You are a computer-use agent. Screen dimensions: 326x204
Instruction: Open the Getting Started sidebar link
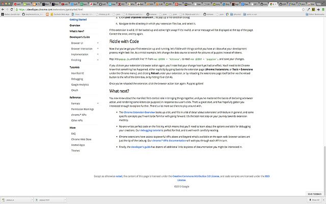tap(78, 19)
